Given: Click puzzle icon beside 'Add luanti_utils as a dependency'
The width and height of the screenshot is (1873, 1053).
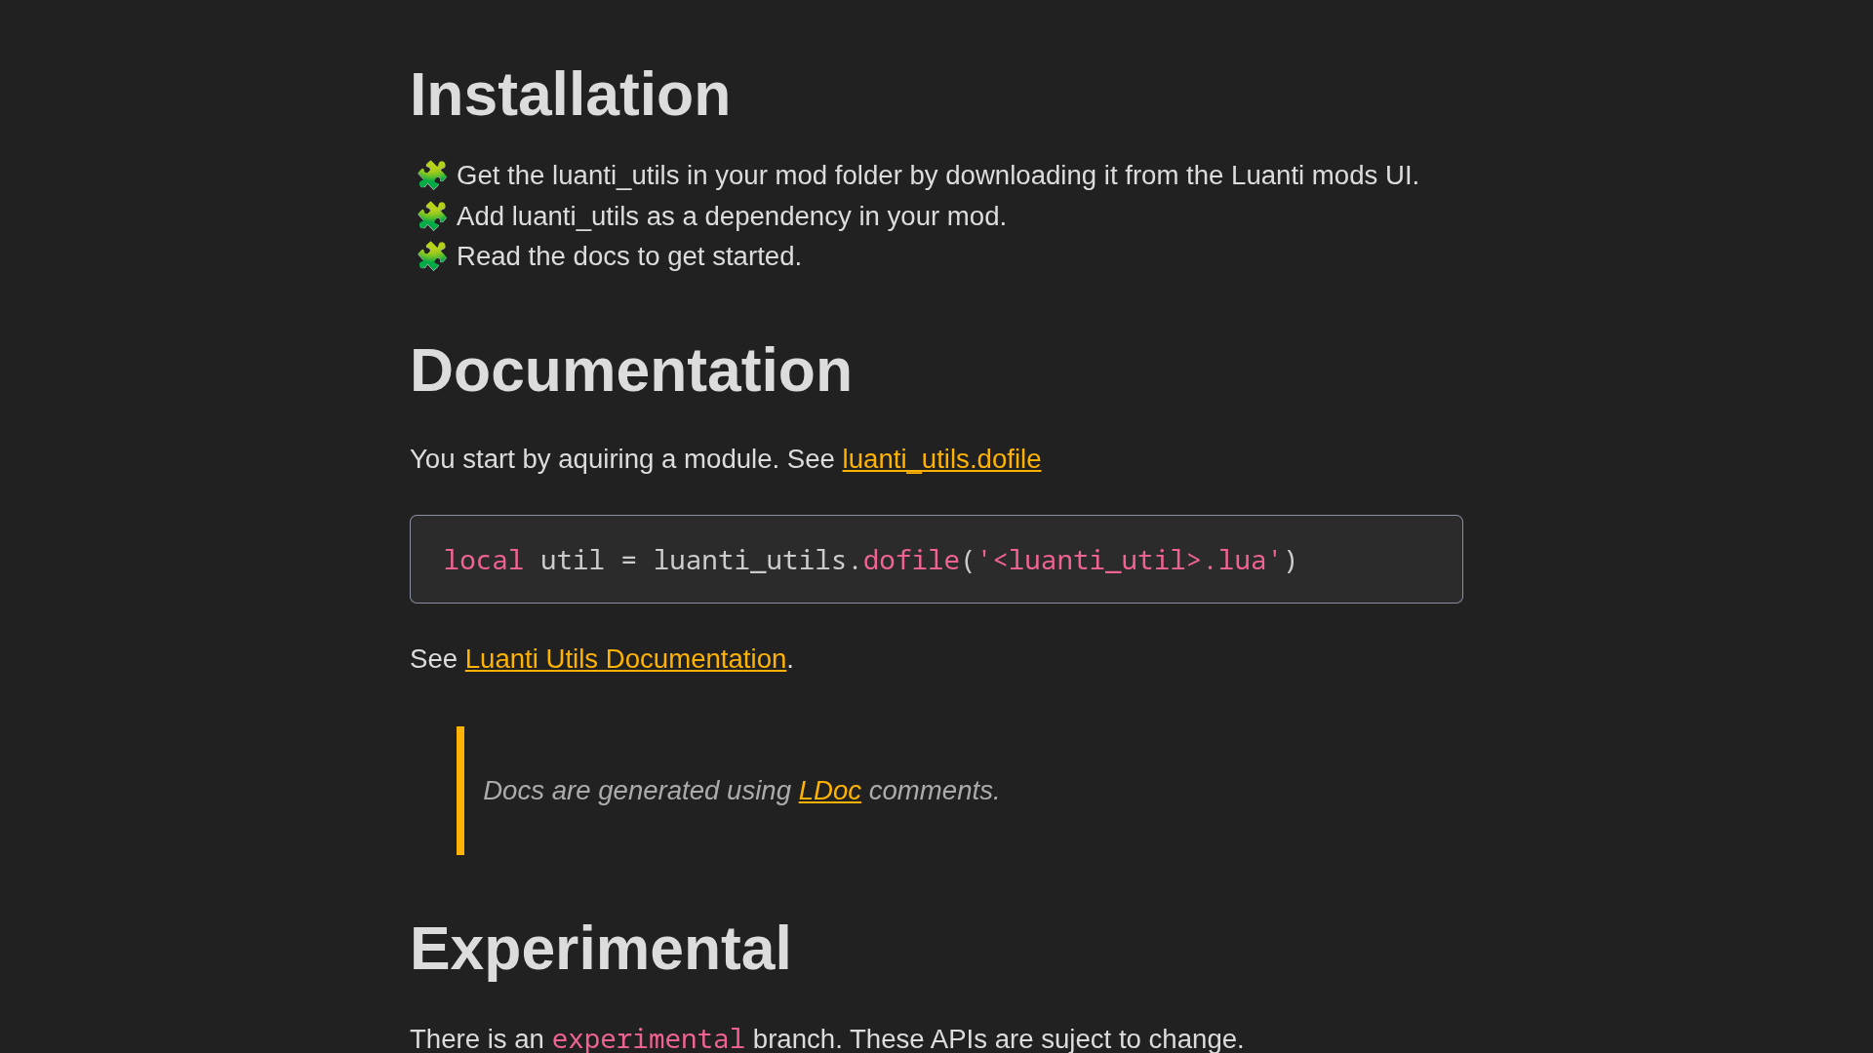Looking at the screenshot, I should click(x=431, y=216).
